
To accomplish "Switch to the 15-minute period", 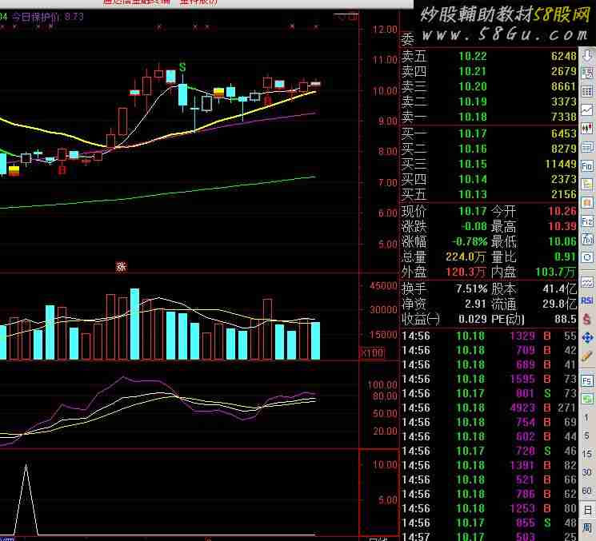I will 587,454.
